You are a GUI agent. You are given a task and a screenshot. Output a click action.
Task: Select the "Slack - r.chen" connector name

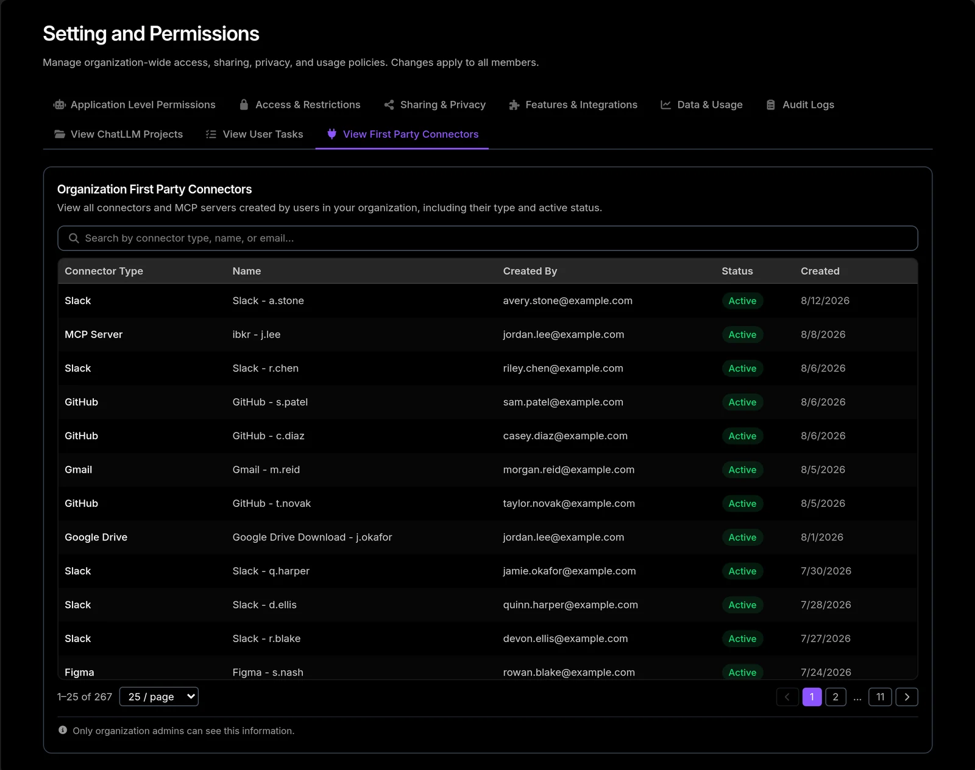point(266,369)
